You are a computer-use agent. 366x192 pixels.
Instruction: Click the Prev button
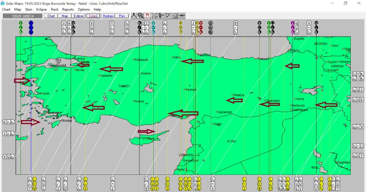tap(122, 16)
